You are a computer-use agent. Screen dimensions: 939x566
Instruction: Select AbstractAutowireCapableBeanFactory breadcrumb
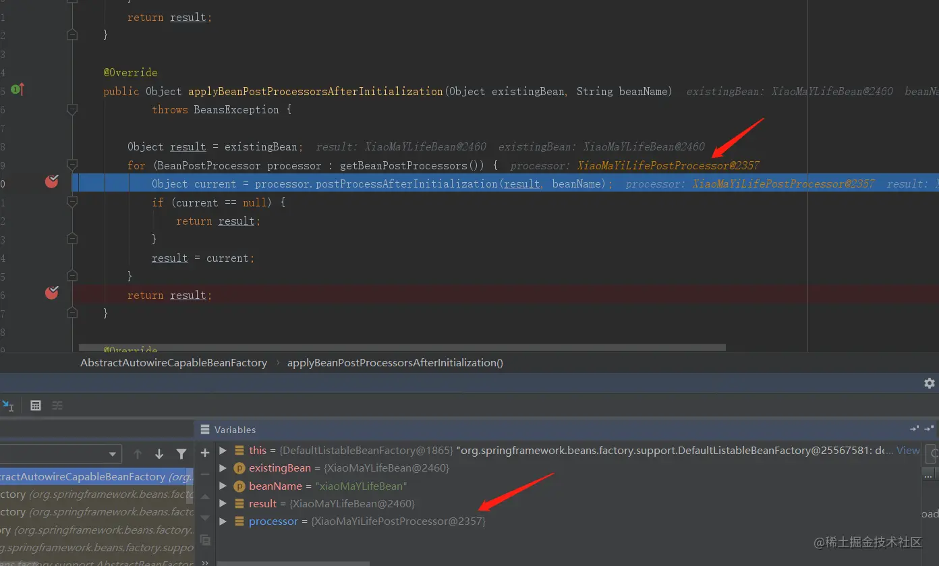click(x=174, y=362)
